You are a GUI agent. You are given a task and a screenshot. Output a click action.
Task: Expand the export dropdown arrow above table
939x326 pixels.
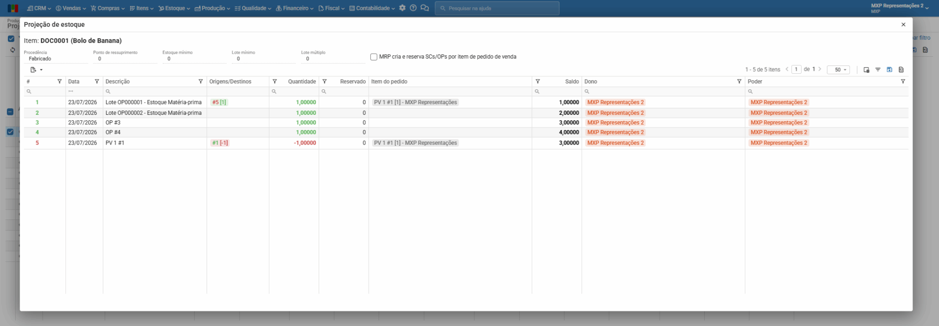tap(41, 70)
